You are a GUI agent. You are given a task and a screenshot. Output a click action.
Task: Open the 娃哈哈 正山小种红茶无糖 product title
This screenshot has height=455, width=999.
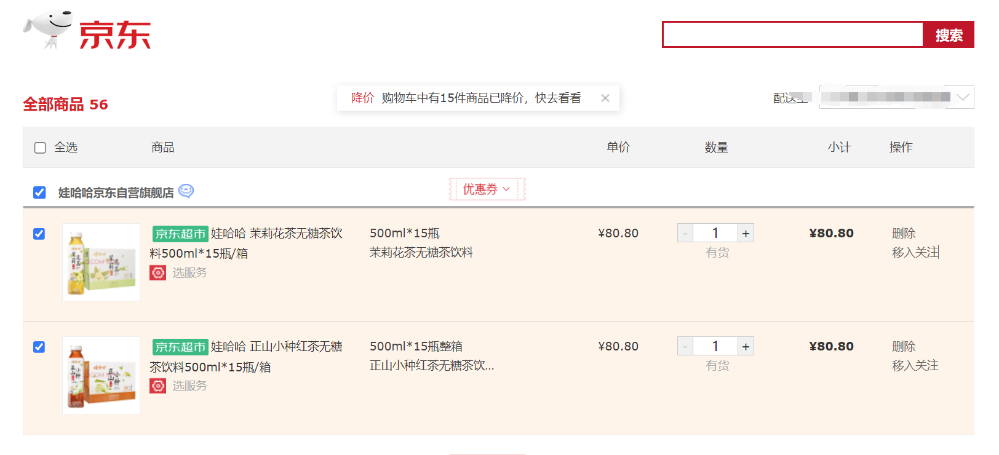(x=246, y=357)
